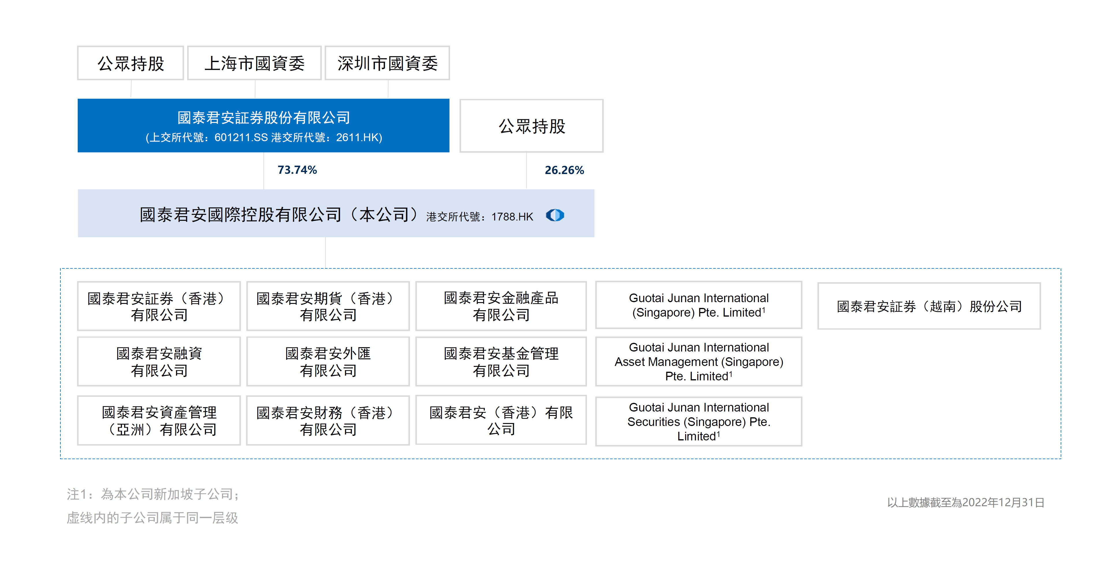Screen dimensions: 1104x587
Task: Select 國泰君安融資有限公司 box
Action: point(159,361)
